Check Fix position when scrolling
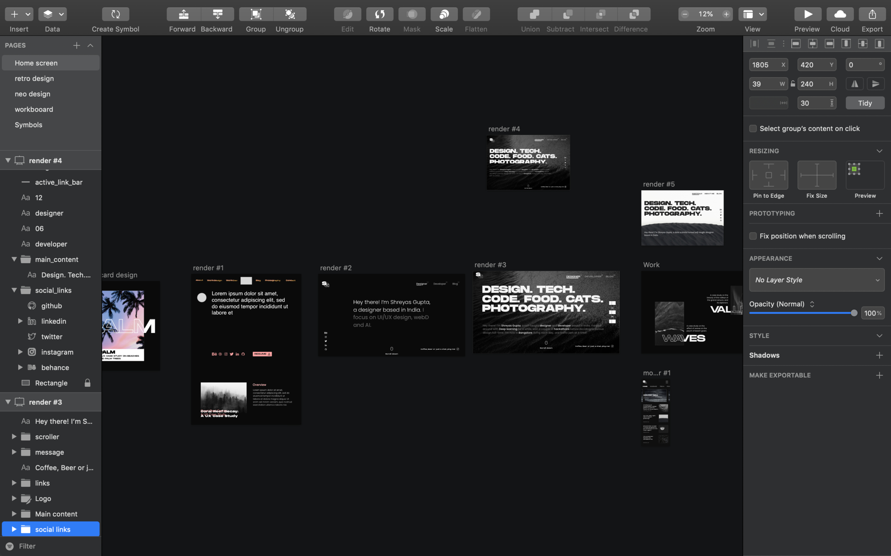Screen dimensions: 891x556 coord(753,236)
